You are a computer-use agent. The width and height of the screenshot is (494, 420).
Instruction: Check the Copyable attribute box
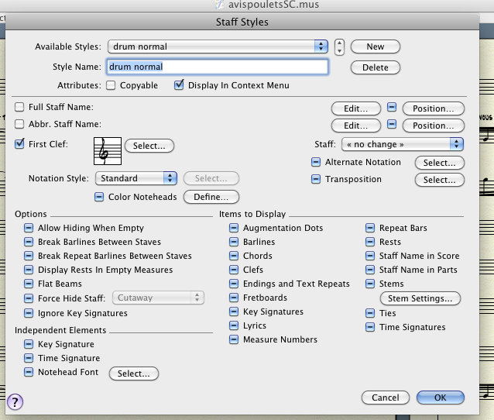click(x=111, y=85)
